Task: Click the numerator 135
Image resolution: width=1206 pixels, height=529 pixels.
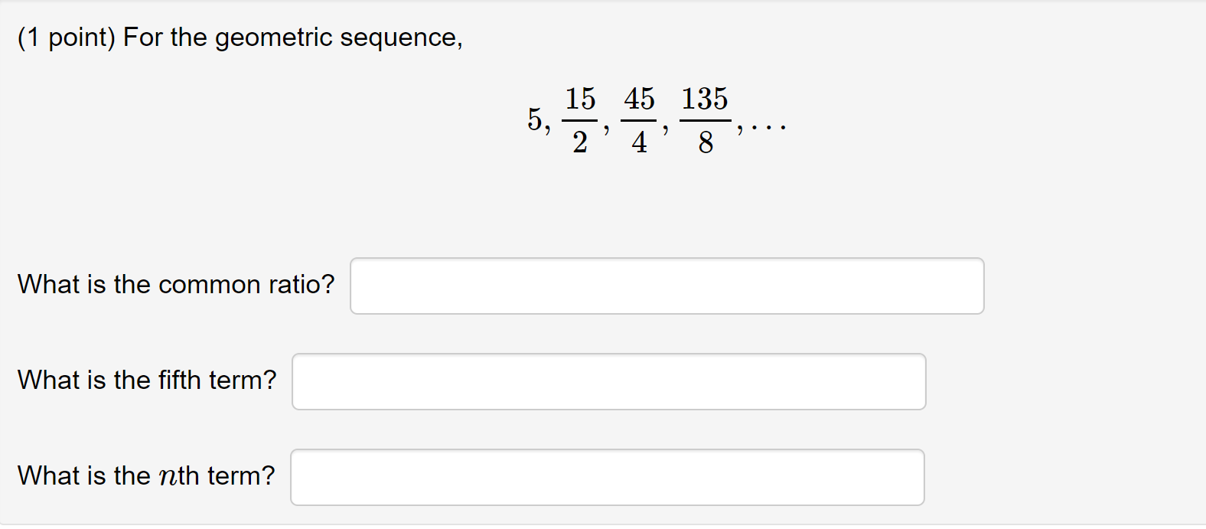Action: pos(705,99)
